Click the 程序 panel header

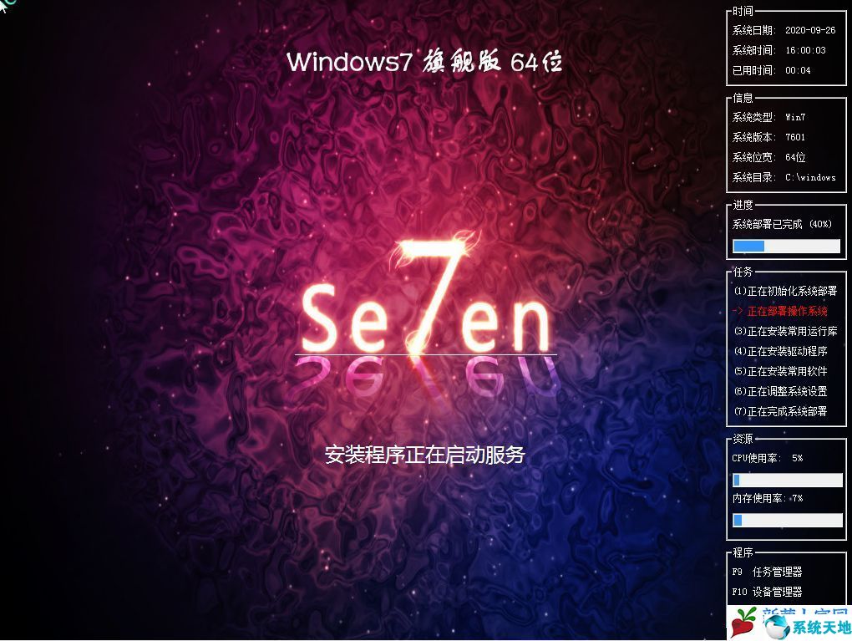click(743, 553)
